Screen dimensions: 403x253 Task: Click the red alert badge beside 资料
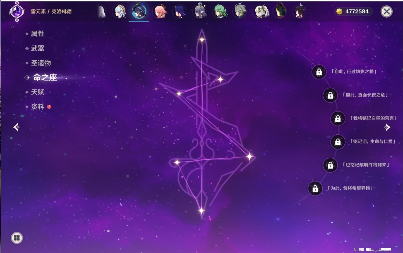(x=49, y=107)
